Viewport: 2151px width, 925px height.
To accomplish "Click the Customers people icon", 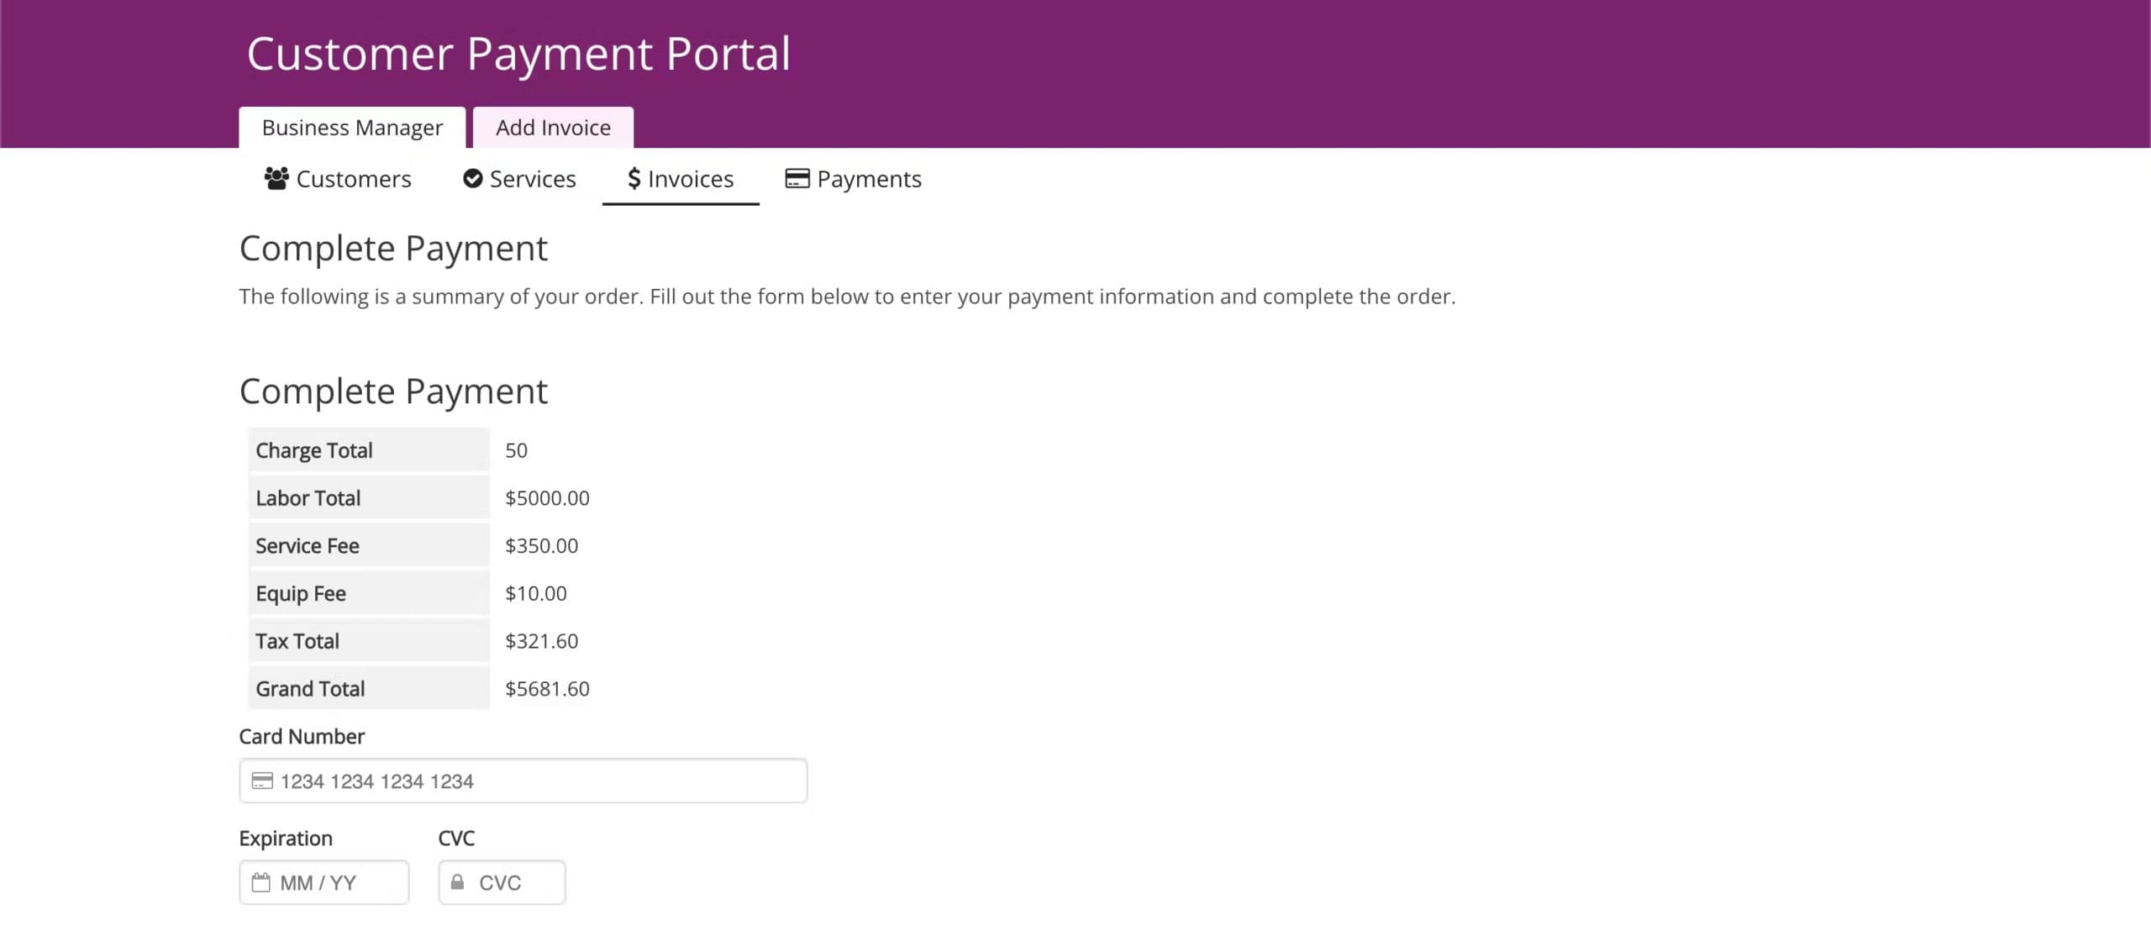I will 276,178.
